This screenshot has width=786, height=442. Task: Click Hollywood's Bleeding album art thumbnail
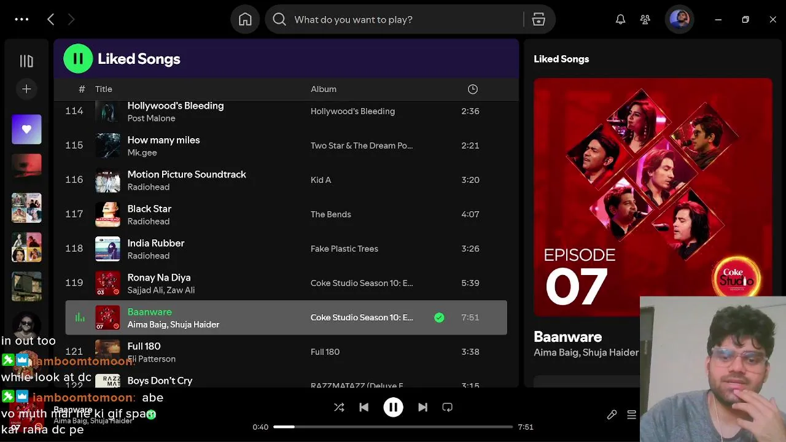point(107,112)
